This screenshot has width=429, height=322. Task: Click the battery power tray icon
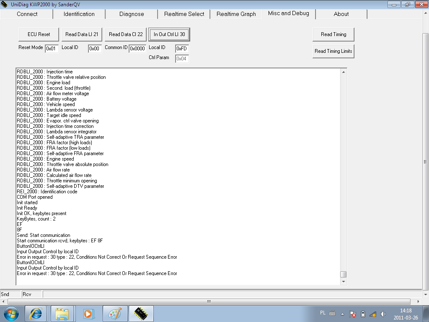coord(363,314)
